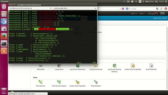The width and height of the screenshot is (168, 95).
Task: Switch to Firefox from the dock
Action: pyautogui.click(x=4, y=36)
